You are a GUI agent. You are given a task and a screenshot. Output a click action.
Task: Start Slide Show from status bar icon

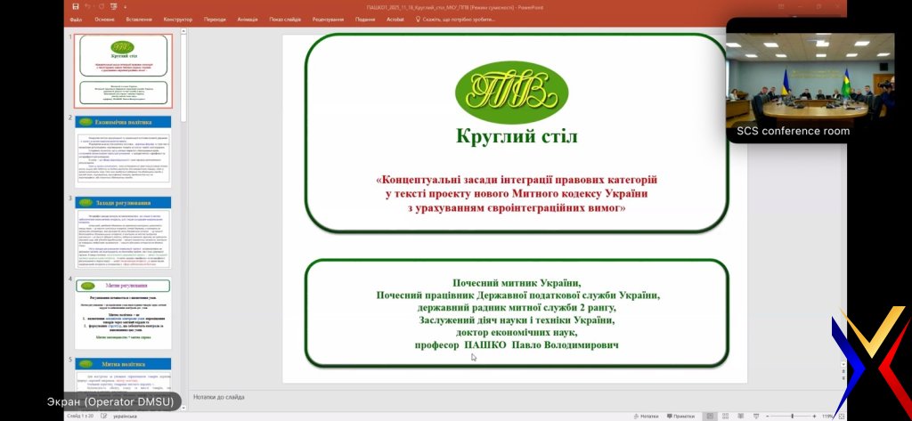(754, 416)
